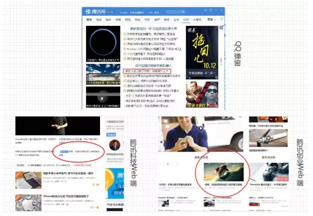Click small icon at 10.12 poster's bottom-right corner
This screenshot has width=313, height=216.
(216, 78)
